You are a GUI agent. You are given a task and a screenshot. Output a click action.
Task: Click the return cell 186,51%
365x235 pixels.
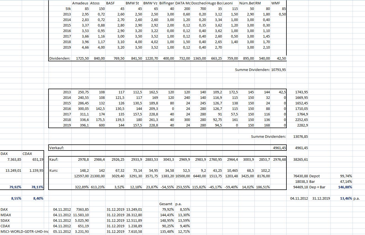click(263, 187)
